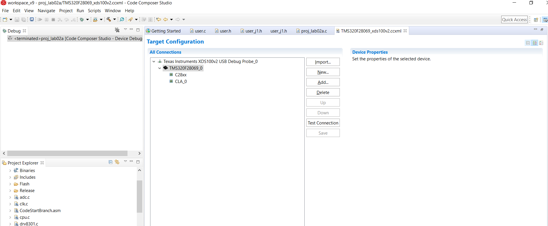This screenshot has height=226, width=548.
Task: Open the New wizard dropdown arrow
Action: click(11, 19)
